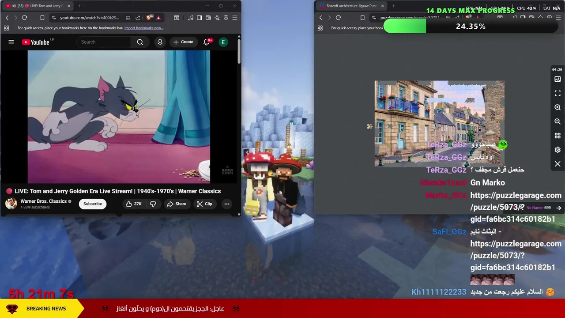Open Brave Shields lion icon
This screenshot has height=318, width=565.
click(149, 18)
